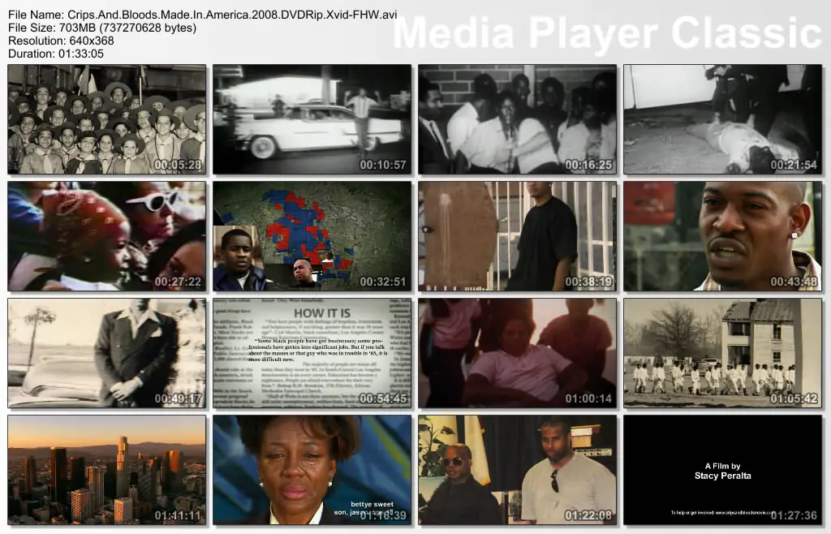
Task: Click the 'Resolution: 640x368' text
Action: click(61, 41)
